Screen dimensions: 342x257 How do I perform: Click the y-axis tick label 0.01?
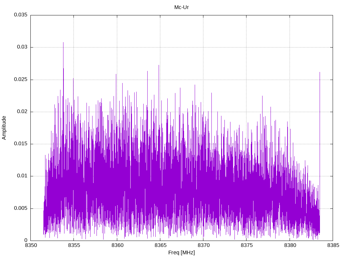pyautogui.click(x=22, y=176)
